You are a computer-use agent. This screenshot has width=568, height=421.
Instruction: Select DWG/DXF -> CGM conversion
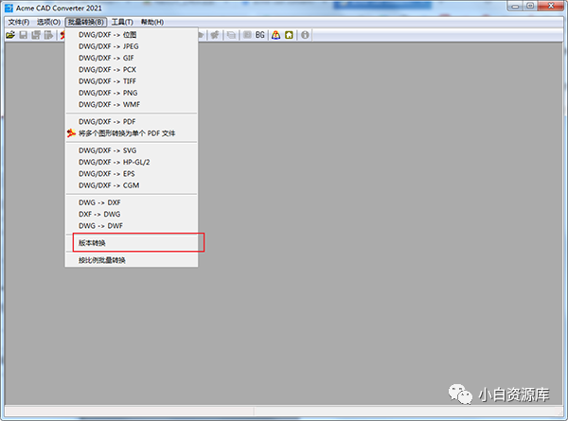132,185
